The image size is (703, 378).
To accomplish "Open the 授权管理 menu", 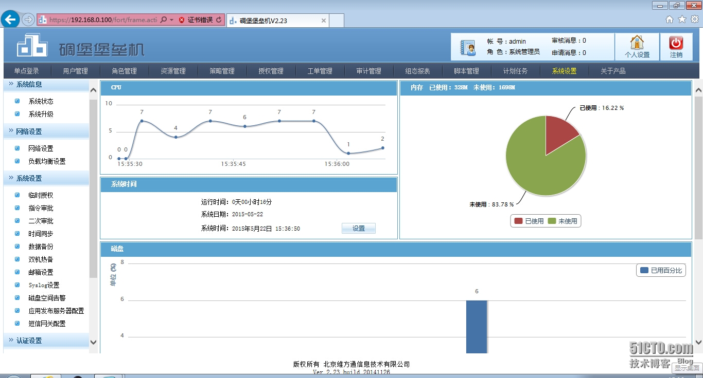I will click(x=271, y=71).
